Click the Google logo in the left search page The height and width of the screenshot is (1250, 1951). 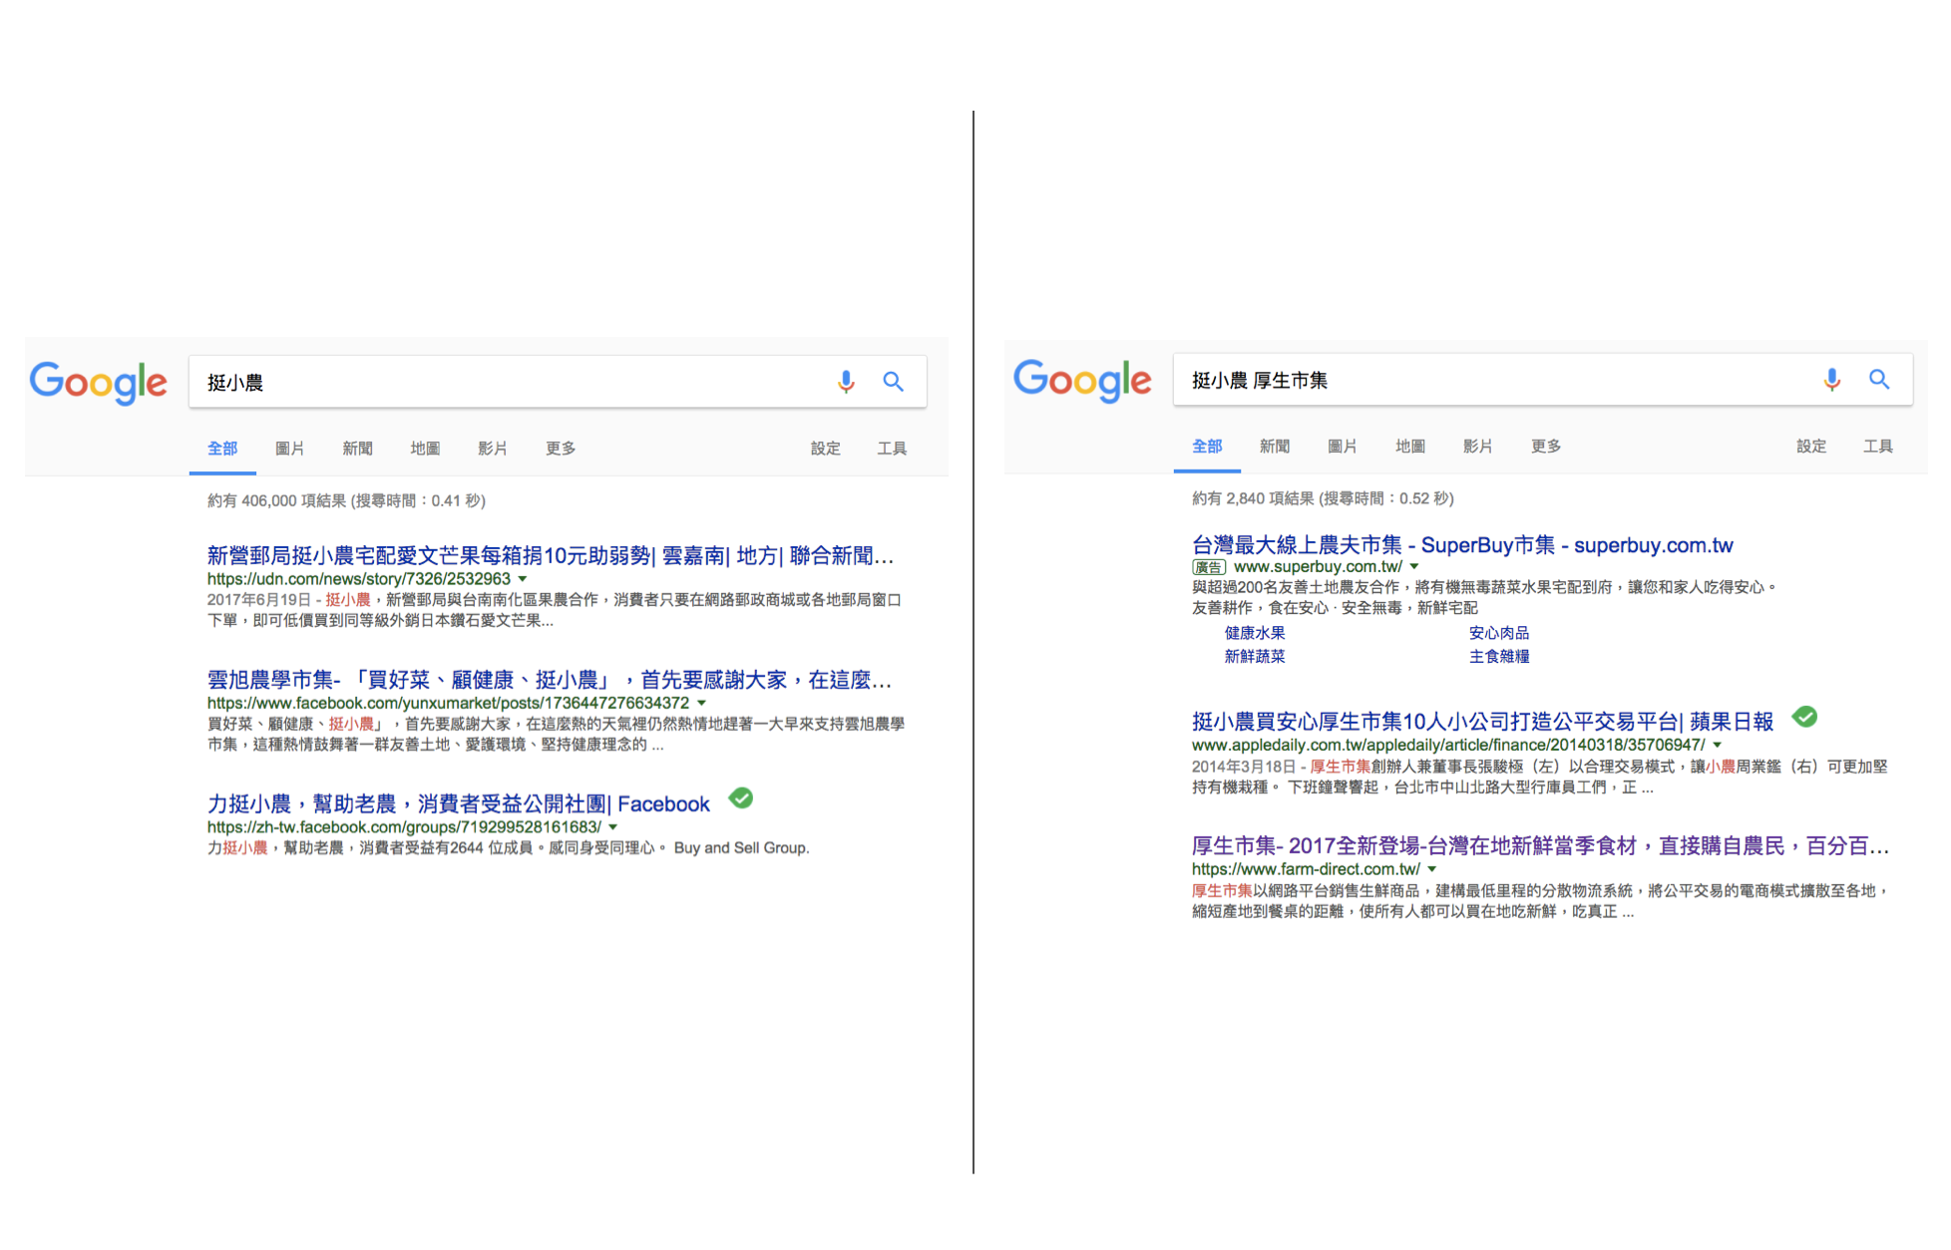point(98,383)
